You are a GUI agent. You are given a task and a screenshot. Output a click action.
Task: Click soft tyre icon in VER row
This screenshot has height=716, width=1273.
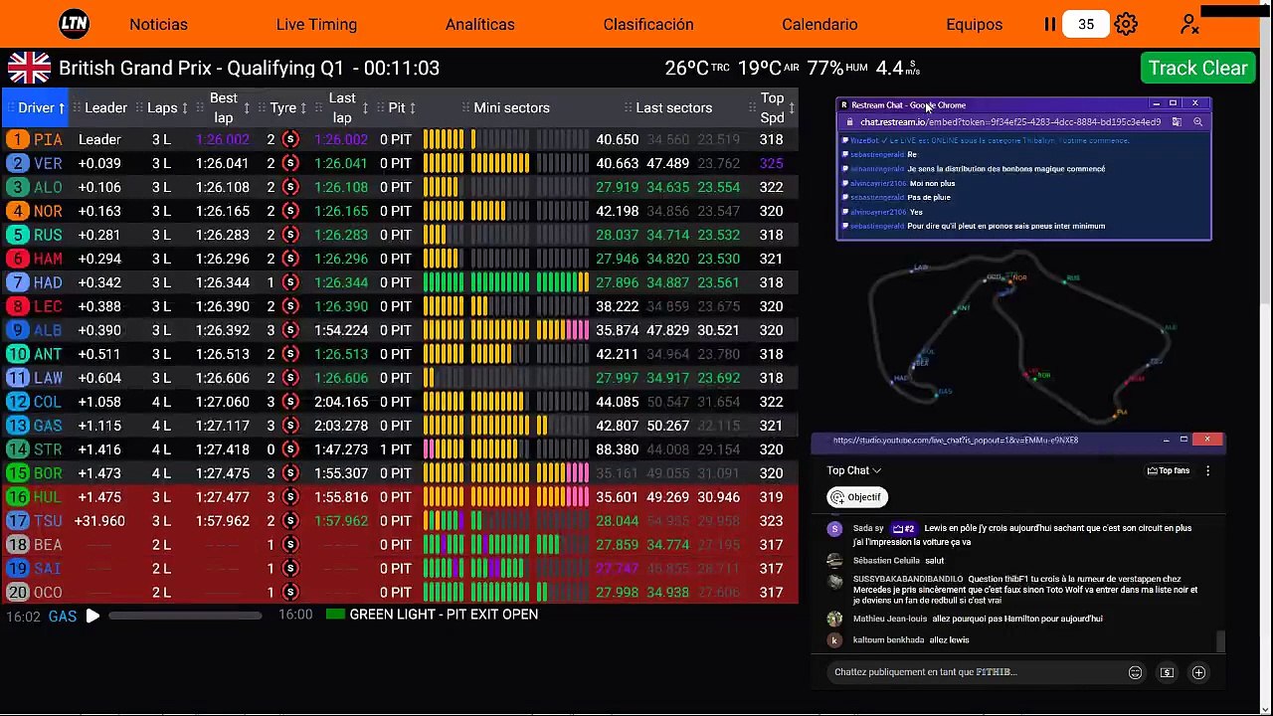point(290,163)
